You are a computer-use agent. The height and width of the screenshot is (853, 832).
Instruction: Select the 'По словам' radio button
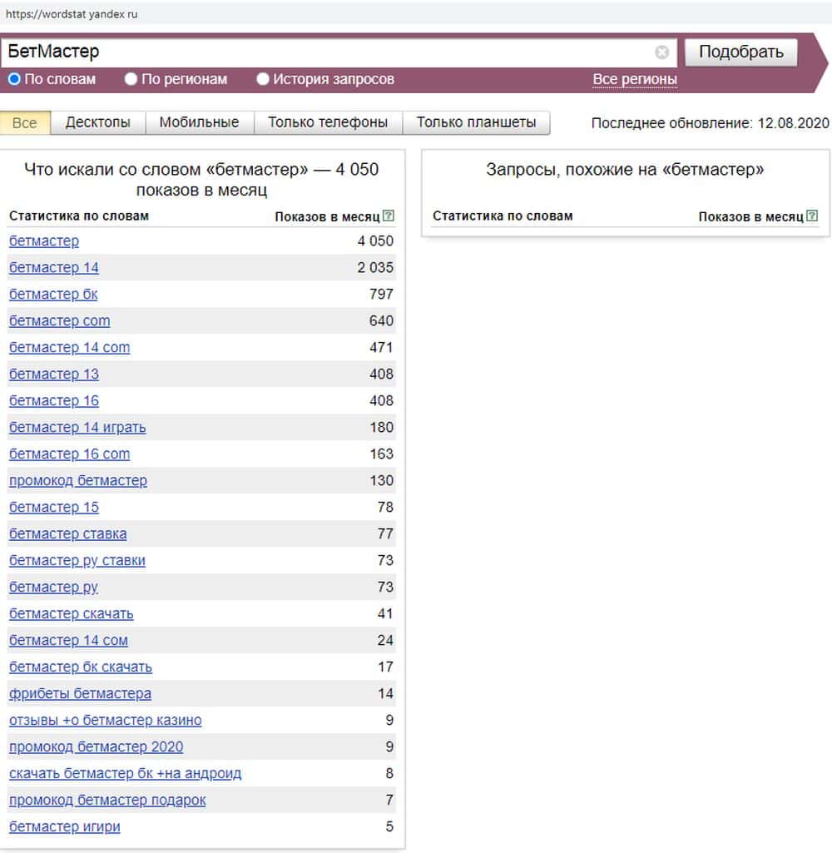tap(14, 79)
